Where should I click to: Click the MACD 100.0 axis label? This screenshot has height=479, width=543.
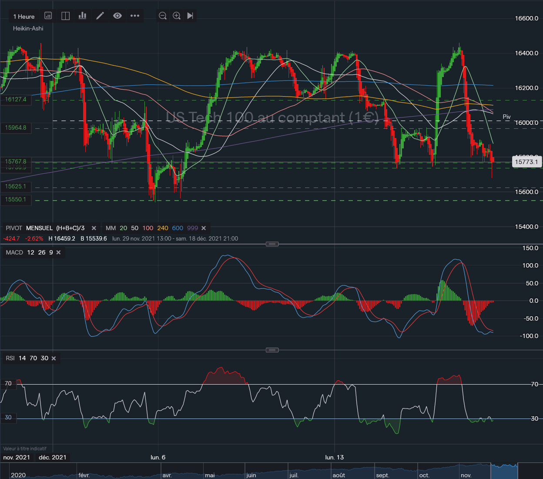pyautogui.click(x=530, y=265)
